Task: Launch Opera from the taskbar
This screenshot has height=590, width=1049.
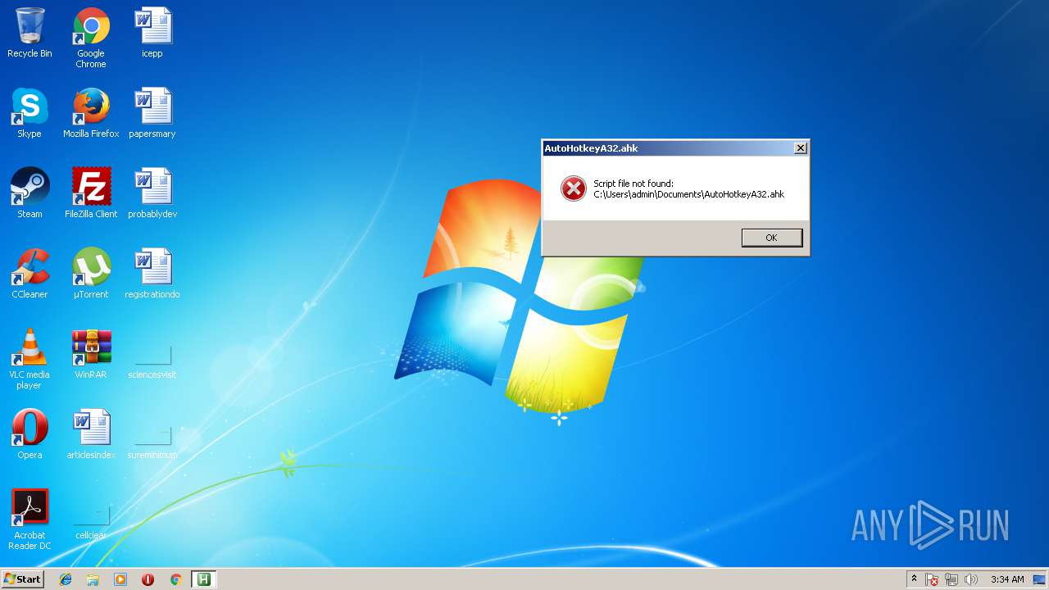Action: click(x=148, y=579)
